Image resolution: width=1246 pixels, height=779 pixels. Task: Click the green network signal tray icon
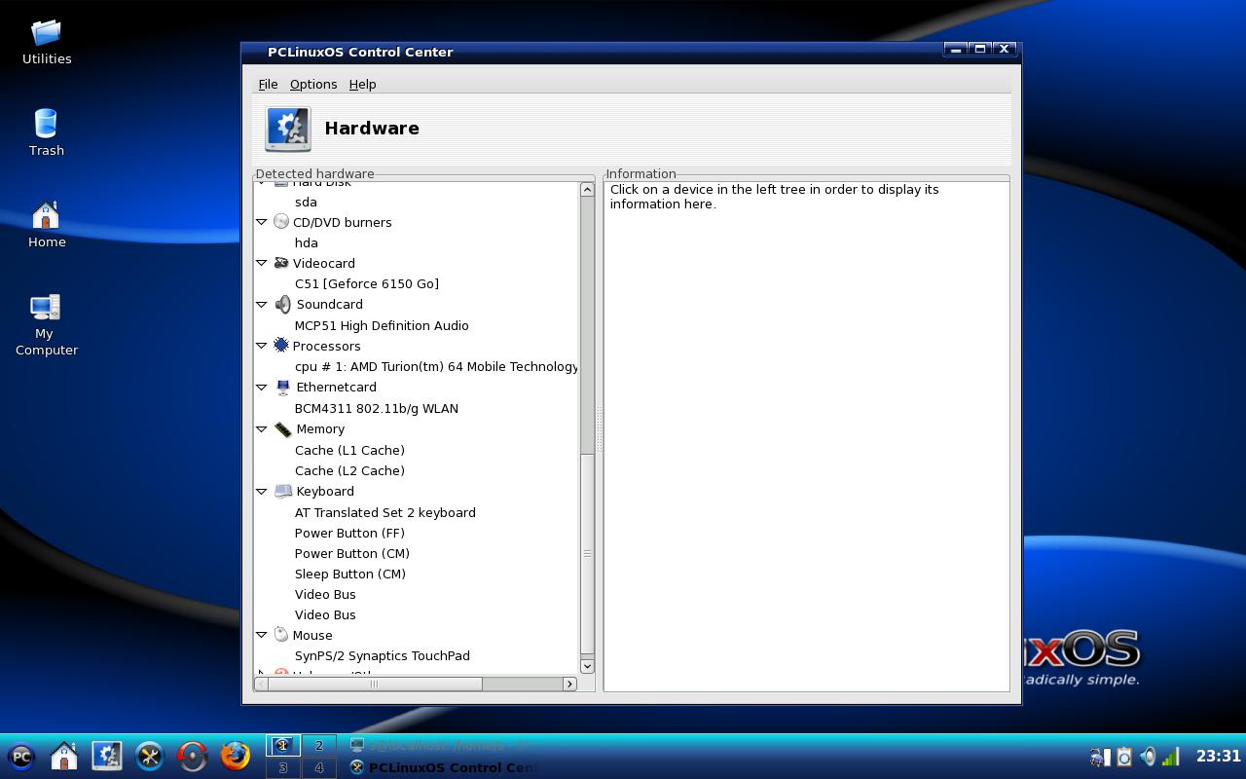[1171, 757]
